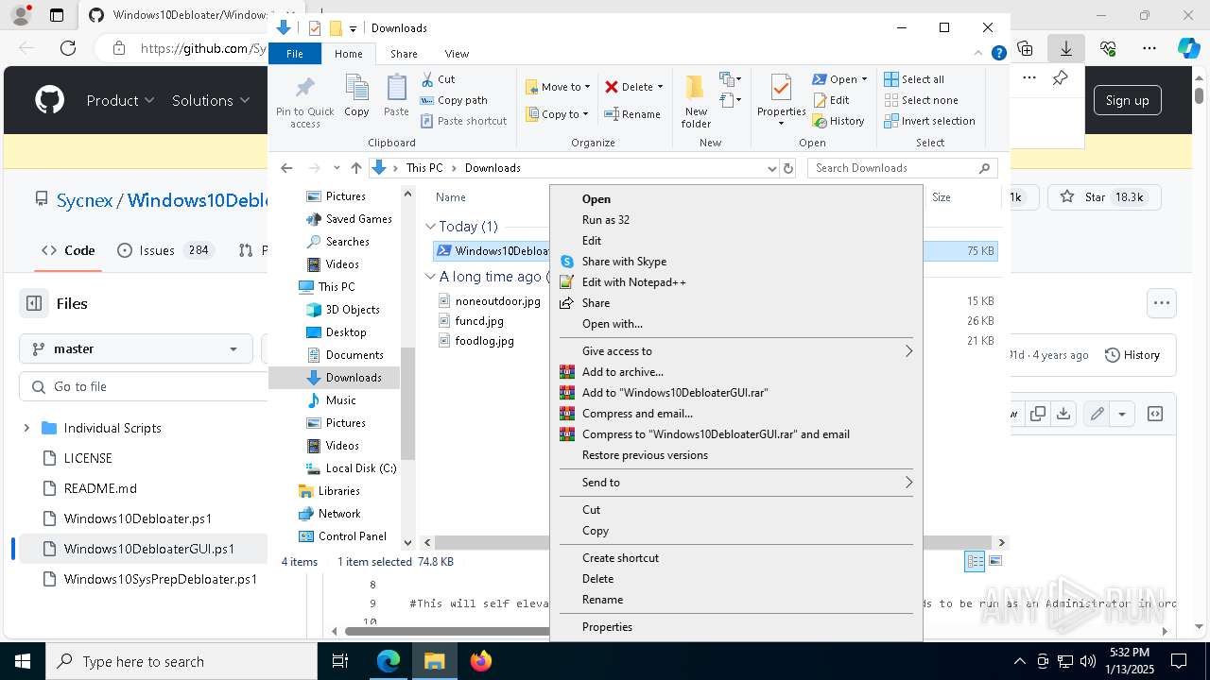Open the master branch dropdown on GitHub
This screenshot has width=1210, height=680.
pos(136,348)
